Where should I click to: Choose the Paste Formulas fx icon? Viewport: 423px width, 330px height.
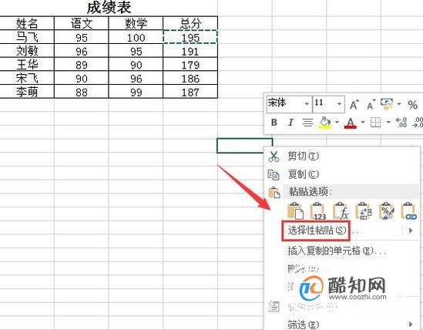341,211
